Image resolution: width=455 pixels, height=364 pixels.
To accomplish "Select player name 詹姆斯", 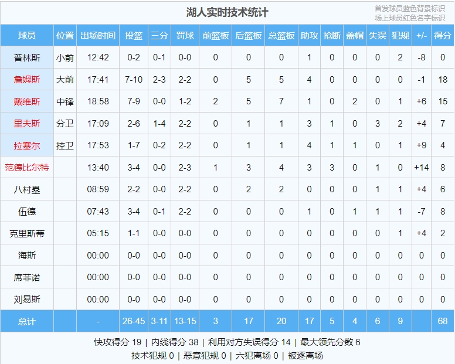I will pyautogui.click(x=27, y=80).
